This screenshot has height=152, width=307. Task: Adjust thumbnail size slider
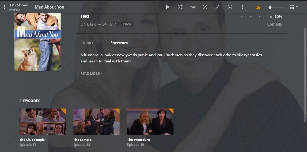click(x=278, y=7)
